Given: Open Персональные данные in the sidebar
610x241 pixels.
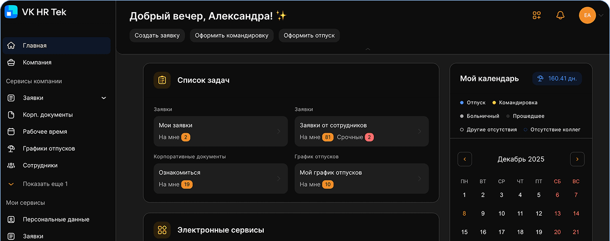Looking at the screenshot, I should 57,219.
